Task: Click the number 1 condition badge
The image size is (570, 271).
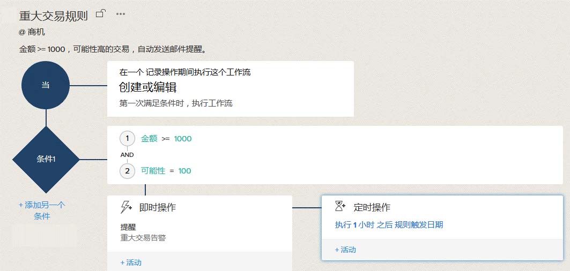Action: tap(127, 139)
